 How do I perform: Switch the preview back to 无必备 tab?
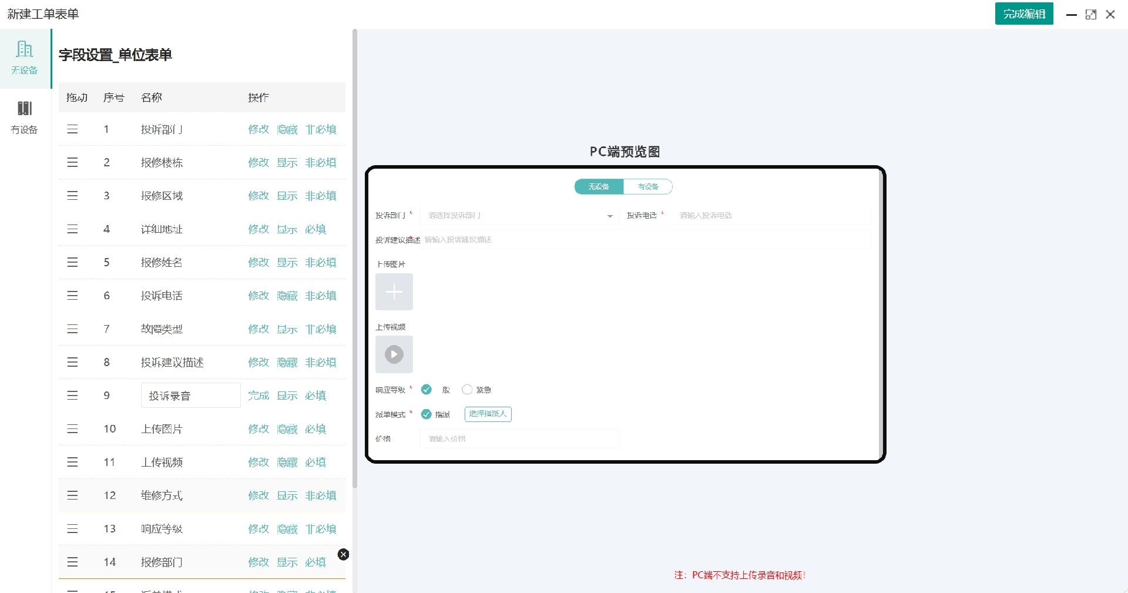click(x=598, y=186)
